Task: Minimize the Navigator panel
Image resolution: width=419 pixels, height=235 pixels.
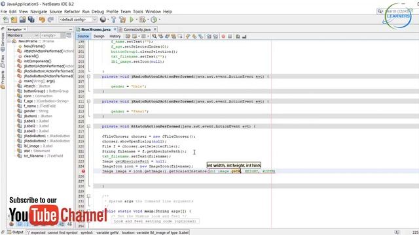Action: (71, 29)
